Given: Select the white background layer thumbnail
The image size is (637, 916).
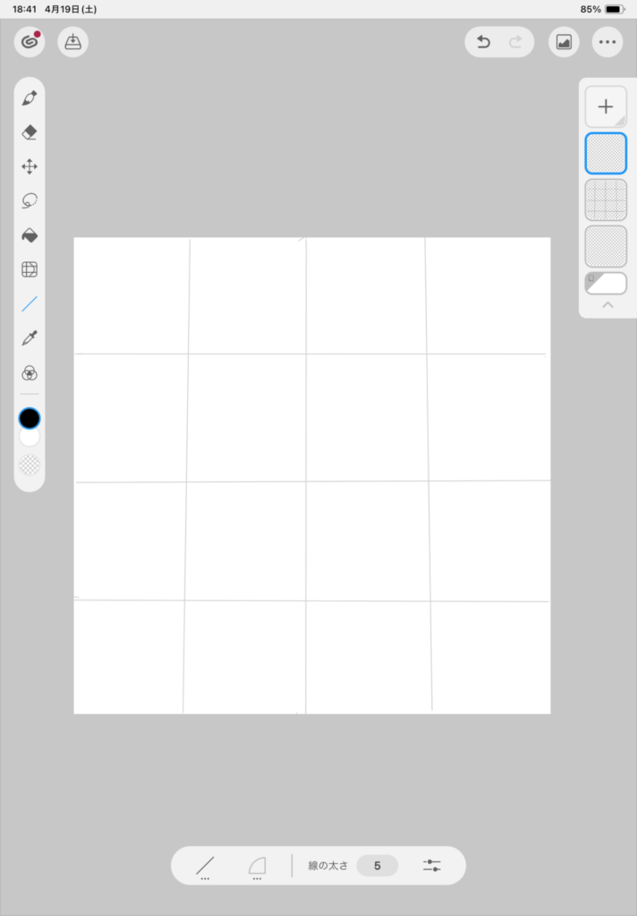Looking at the screenshot, I should [x=606, y=284].
